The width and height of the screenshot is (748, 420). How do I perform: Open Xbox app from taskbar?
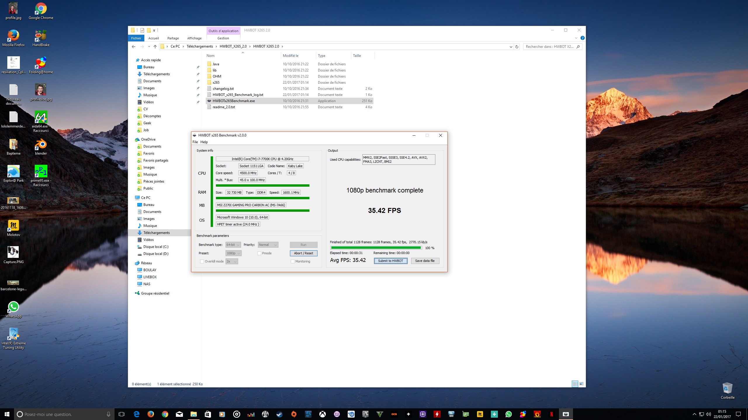pos(323,414)
